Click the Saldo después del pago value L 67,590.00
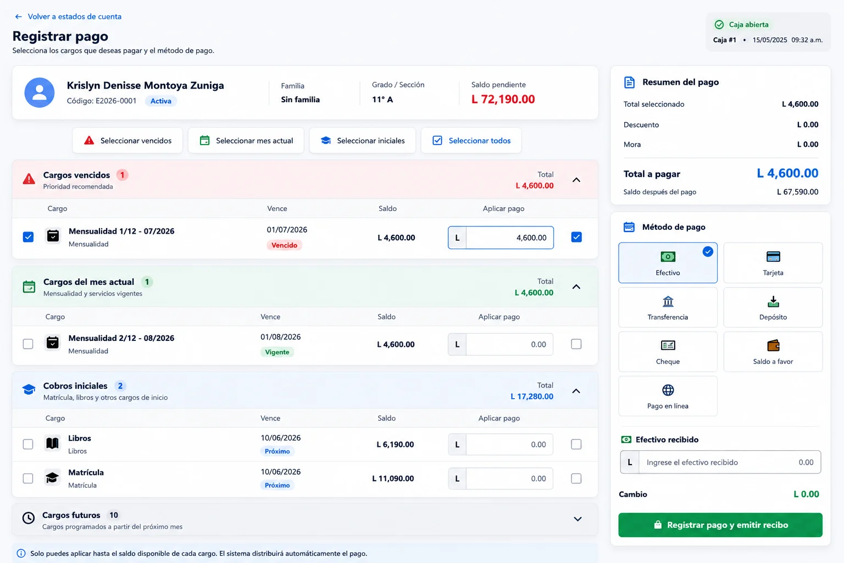 [797, 192]
